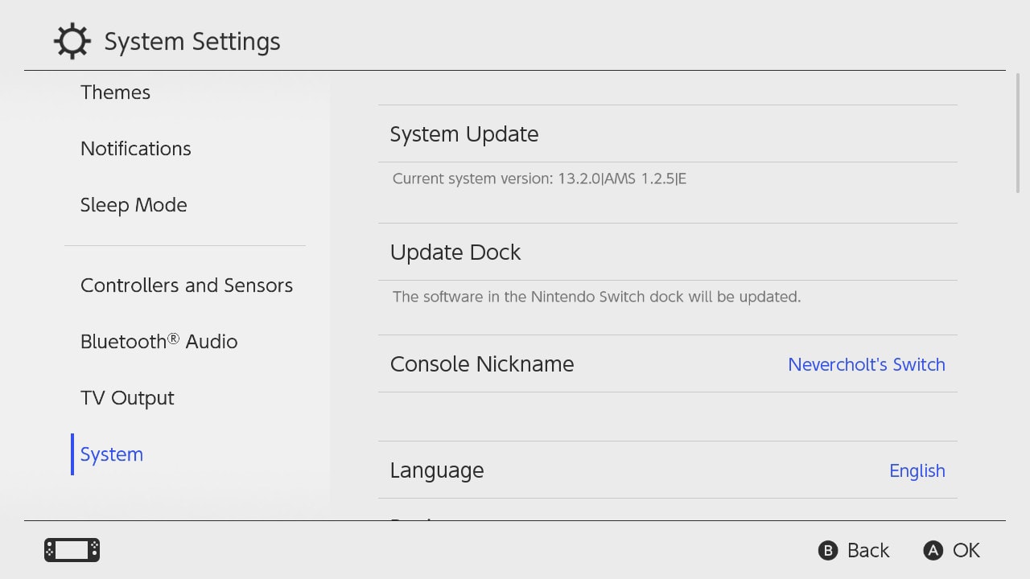The height and width of the screenshot is (579, 1030).
Task: Start a System Update check
Action: [x=464, y=133]
